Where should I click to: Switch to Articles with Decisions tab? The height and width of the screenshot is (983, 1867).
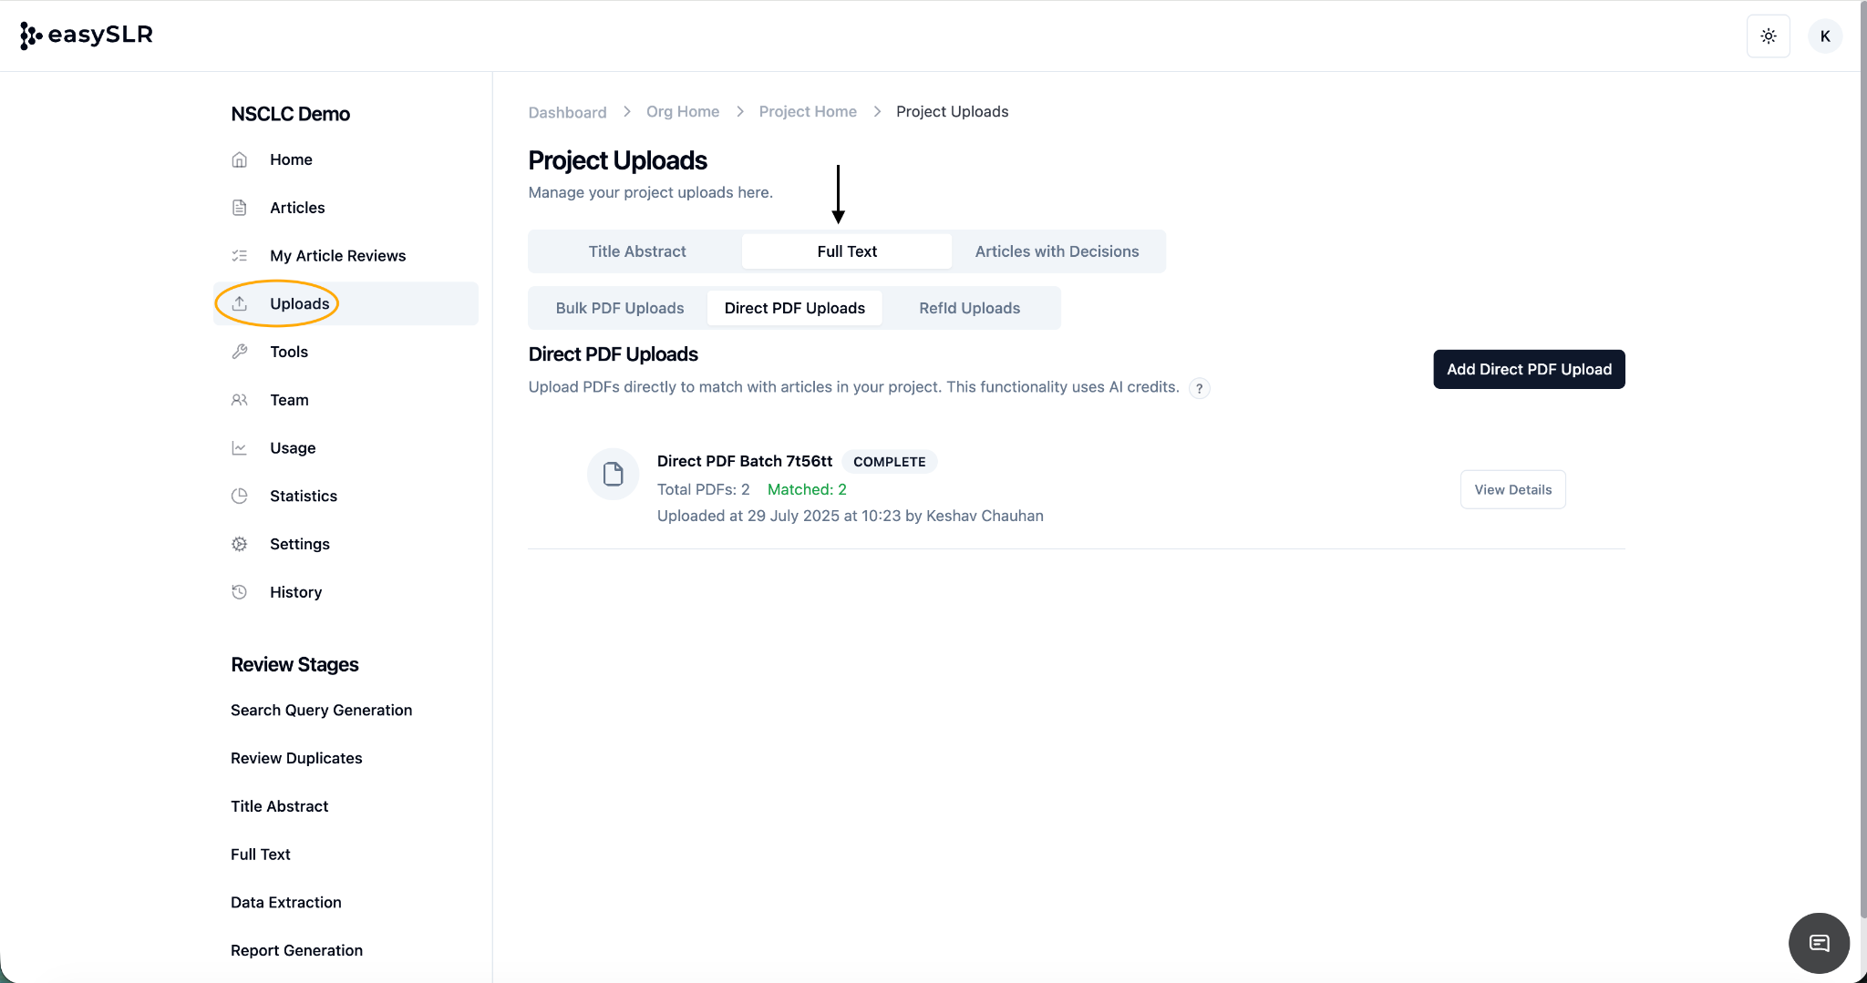pyautogui.click(x=1057, y=251)
